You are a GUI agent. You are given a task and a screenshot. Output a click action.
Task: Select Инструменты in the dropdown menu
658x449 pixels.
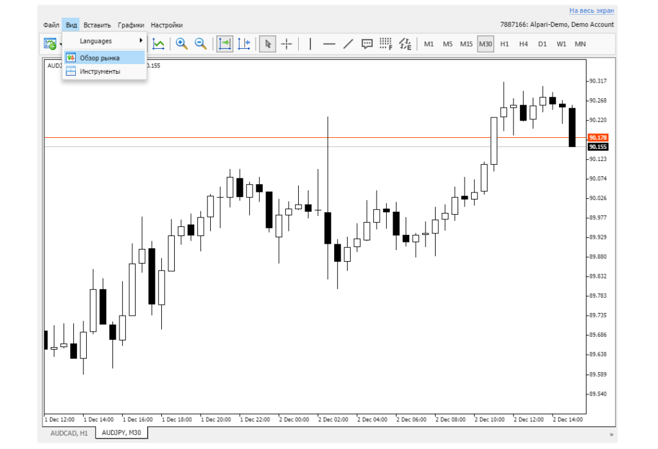100,72
